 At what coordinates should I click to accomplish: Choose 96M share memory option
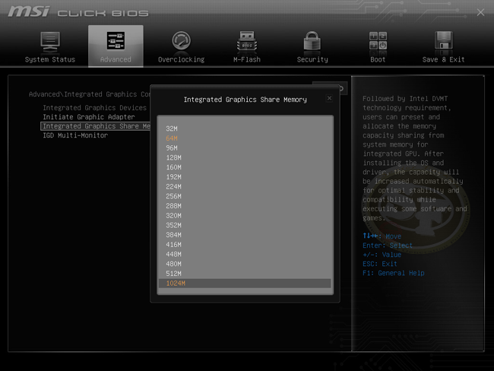[245, 147]
